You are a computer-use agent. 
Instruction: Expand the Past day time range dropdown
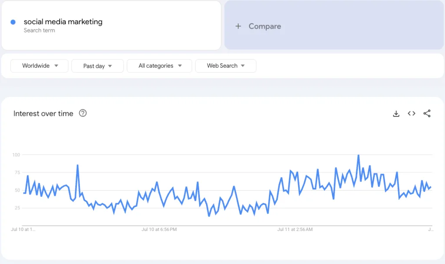pos(97,66)
